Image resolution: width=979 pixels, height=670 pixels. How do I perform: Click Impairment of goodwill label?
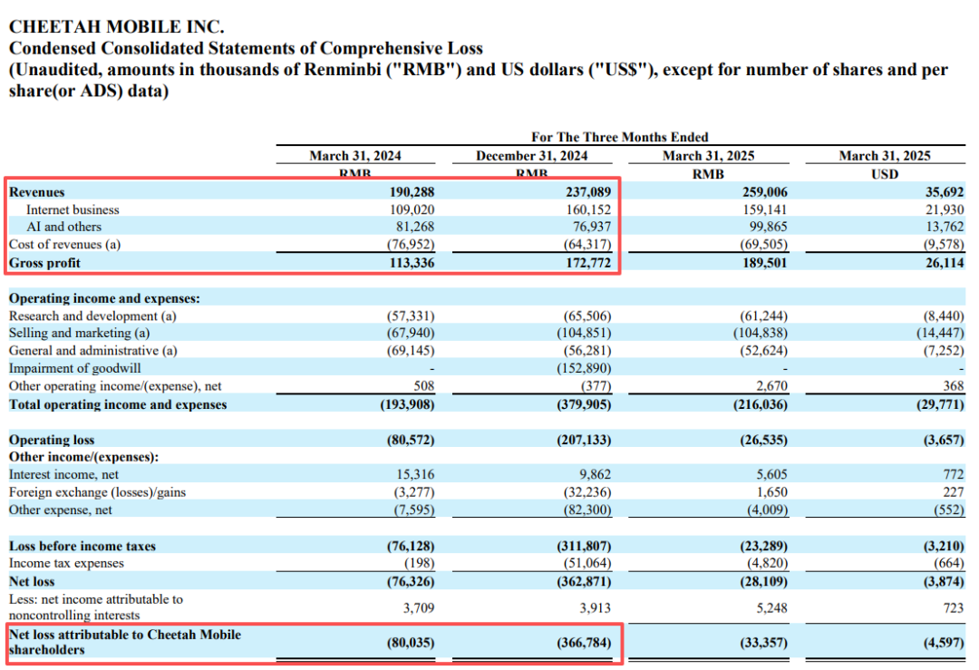click(75, 368)
